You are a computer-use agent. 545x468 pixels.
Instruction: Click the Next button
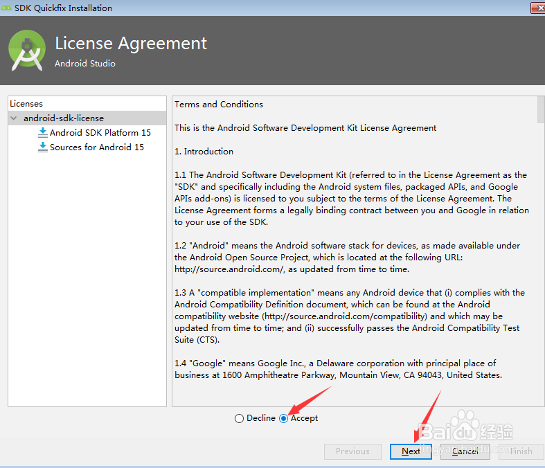pos(411,451)
